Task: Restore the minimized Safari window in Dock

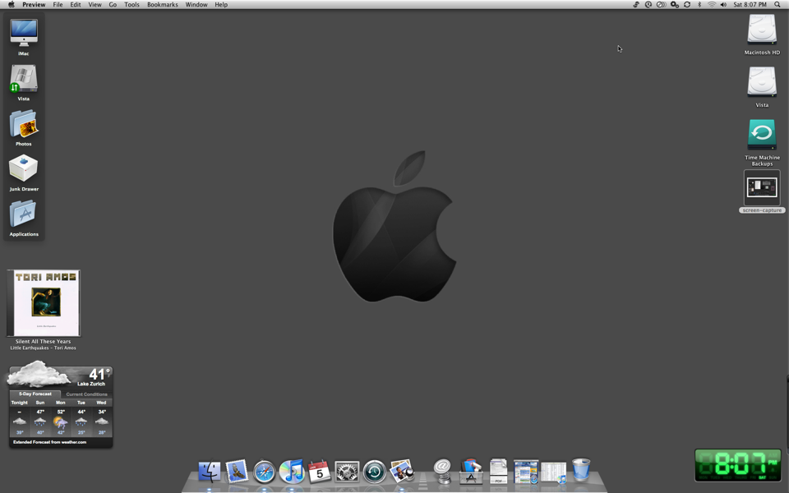Action: (x=526, y=472)
